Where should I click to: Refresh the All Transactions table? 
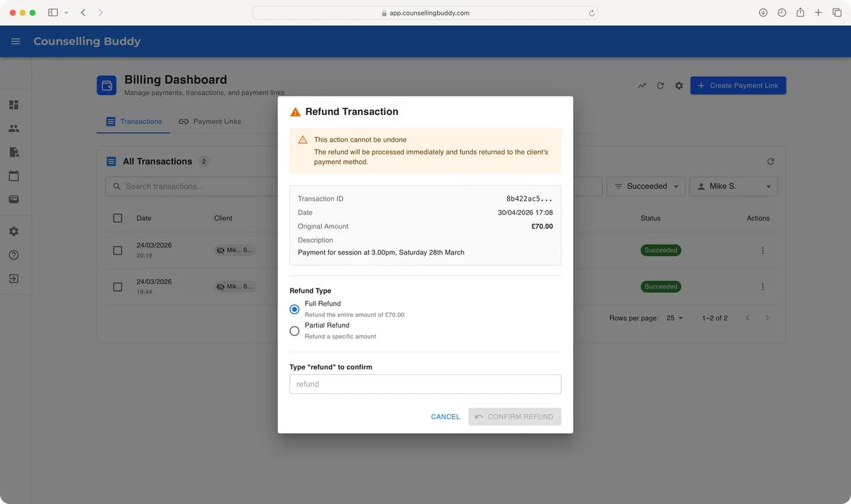tap(771, 162)
